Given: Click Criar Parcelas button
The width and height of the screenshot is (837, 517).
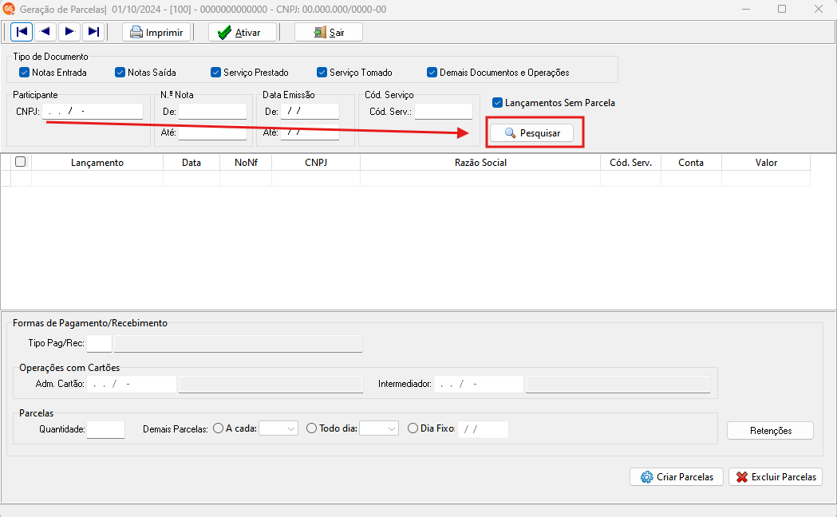Looking at the screenshot, I should 677,477.
